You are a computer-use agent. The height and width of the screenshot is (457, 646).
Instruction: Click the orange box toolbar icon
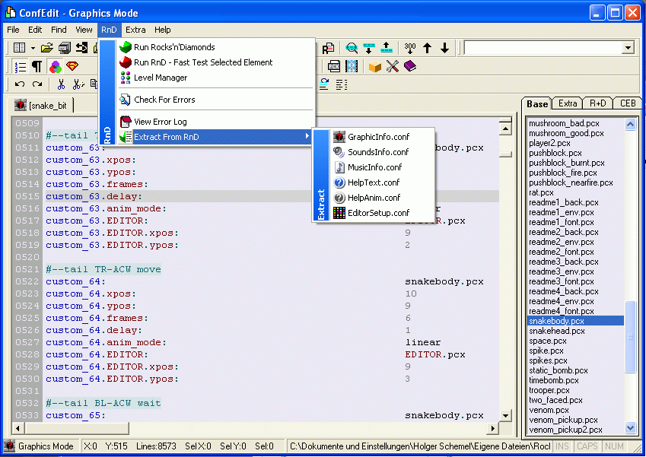(374, 66)
